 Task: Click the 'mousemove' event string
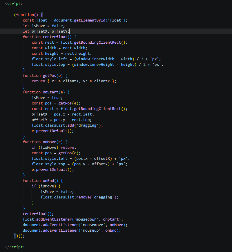(x=93, y=225)
